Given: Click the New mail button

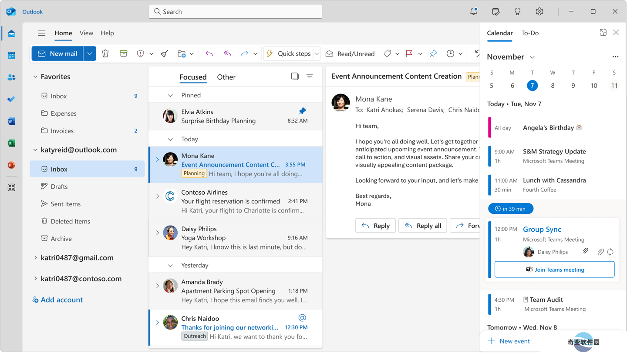Looking at the screenshot, I should pyautogui.click(x=57, y=53).
